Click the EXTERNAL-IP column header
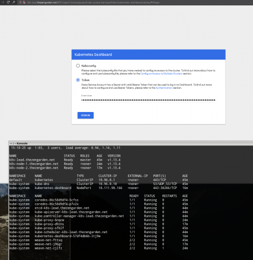This screenshot has height=260, width=253. click(138, 176)
